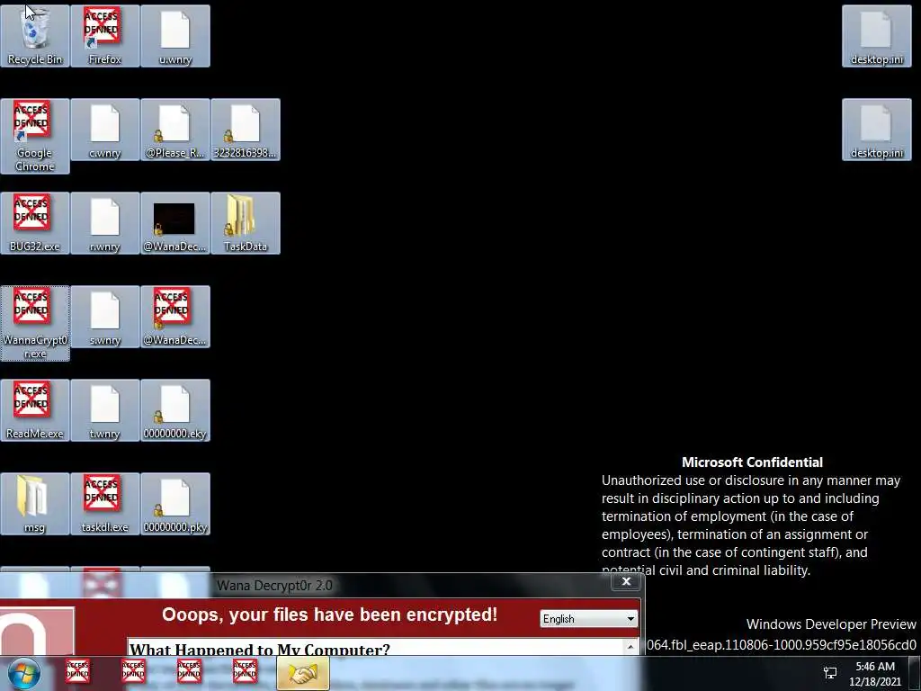Click the 3232816398... file icon
The height and width of the screenshot is (691, 921).
point(245,130)
